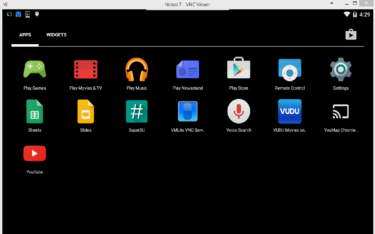The width and height of the screenshot is (375, 234).
Task: Switch to the Widgets tab
Action: (56, 35)
